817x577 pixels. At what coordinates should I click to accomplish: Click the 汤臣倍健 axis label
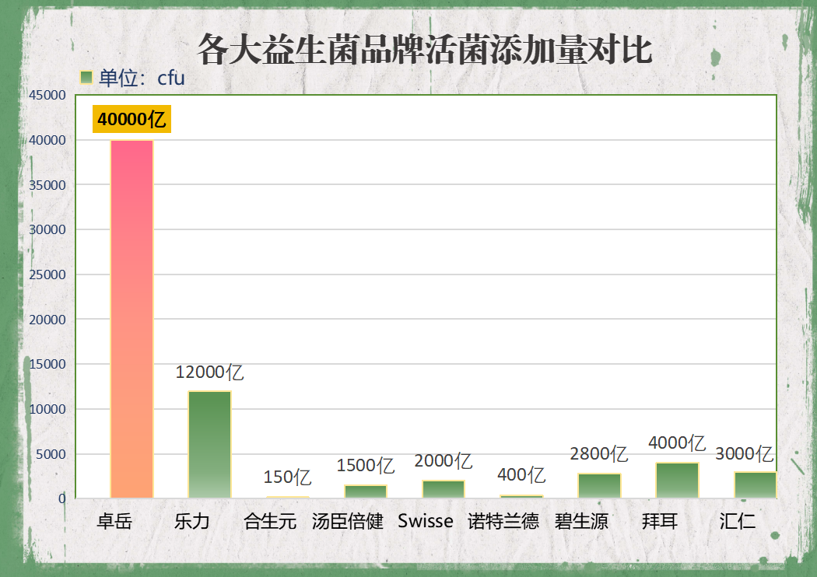[x=348, y=521]
